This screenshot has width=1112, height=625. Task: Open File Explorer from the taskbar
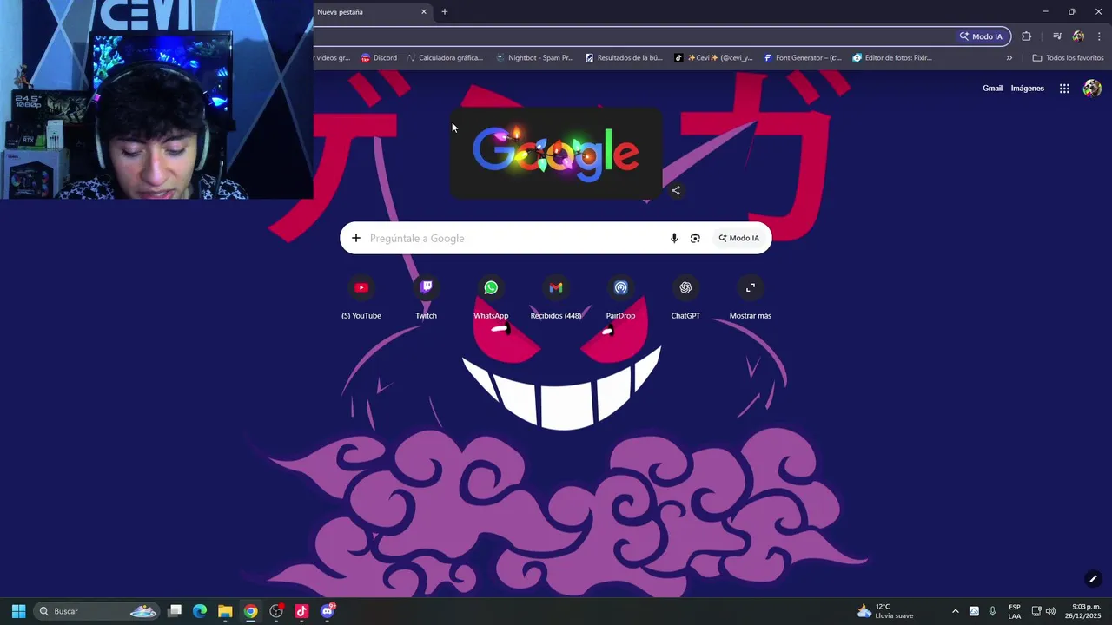225,611
